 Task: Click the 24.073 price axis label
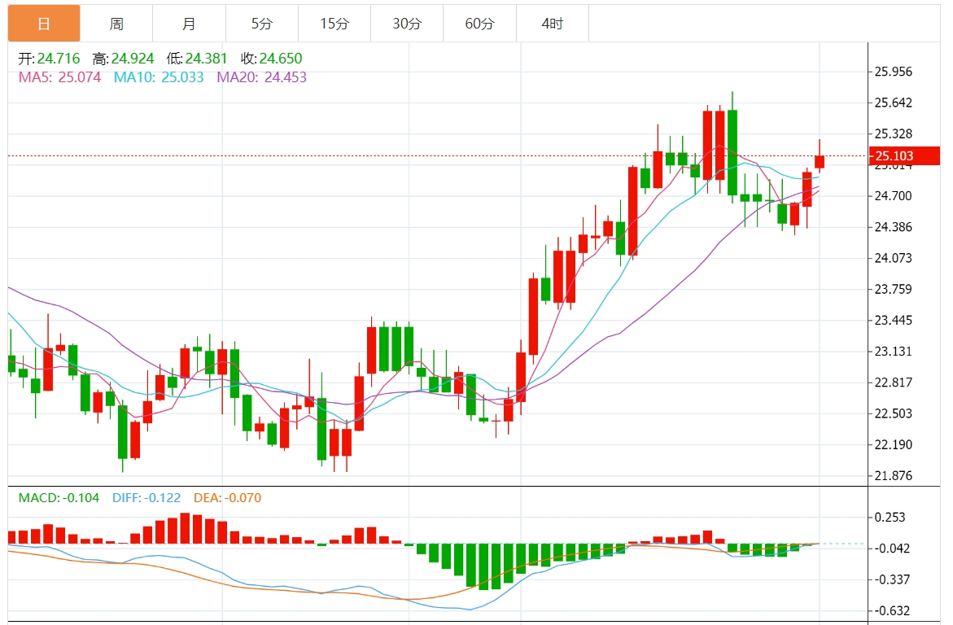893,258
